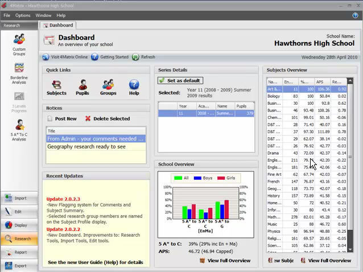Screen dimensions: 363x272
Task: Click the Subjects quick link icon
Action: tap(56, 87)
